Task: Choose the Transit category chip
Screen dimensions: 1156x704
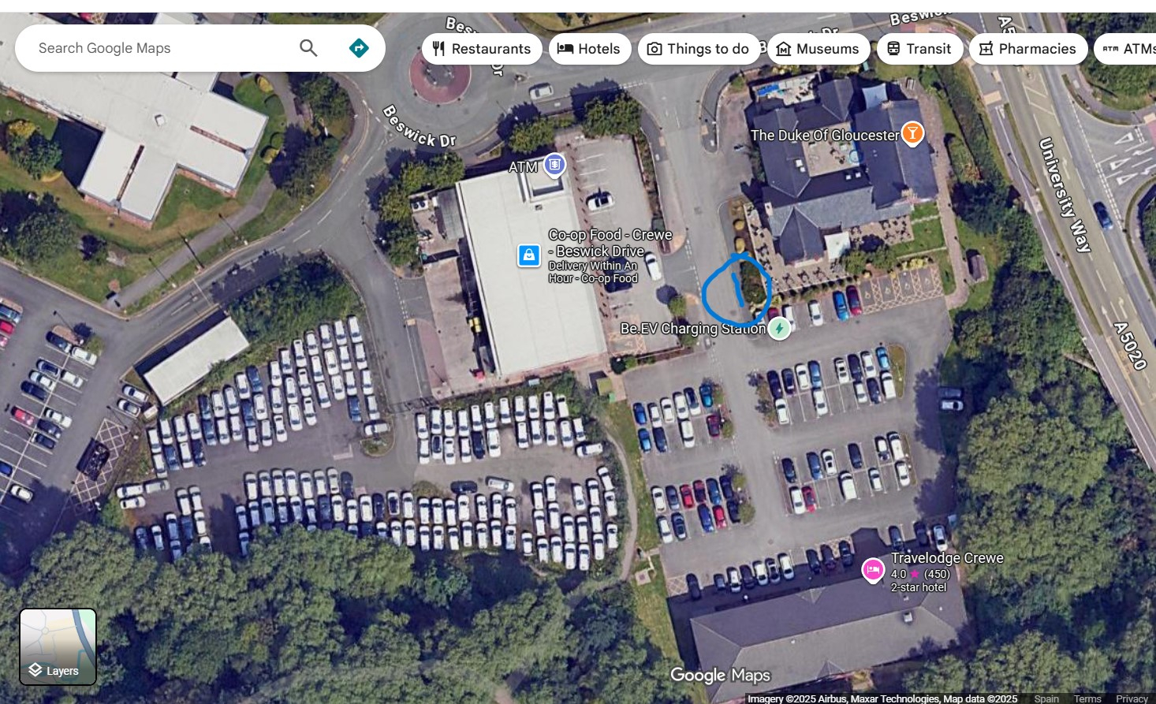Action: coord(919,49)
